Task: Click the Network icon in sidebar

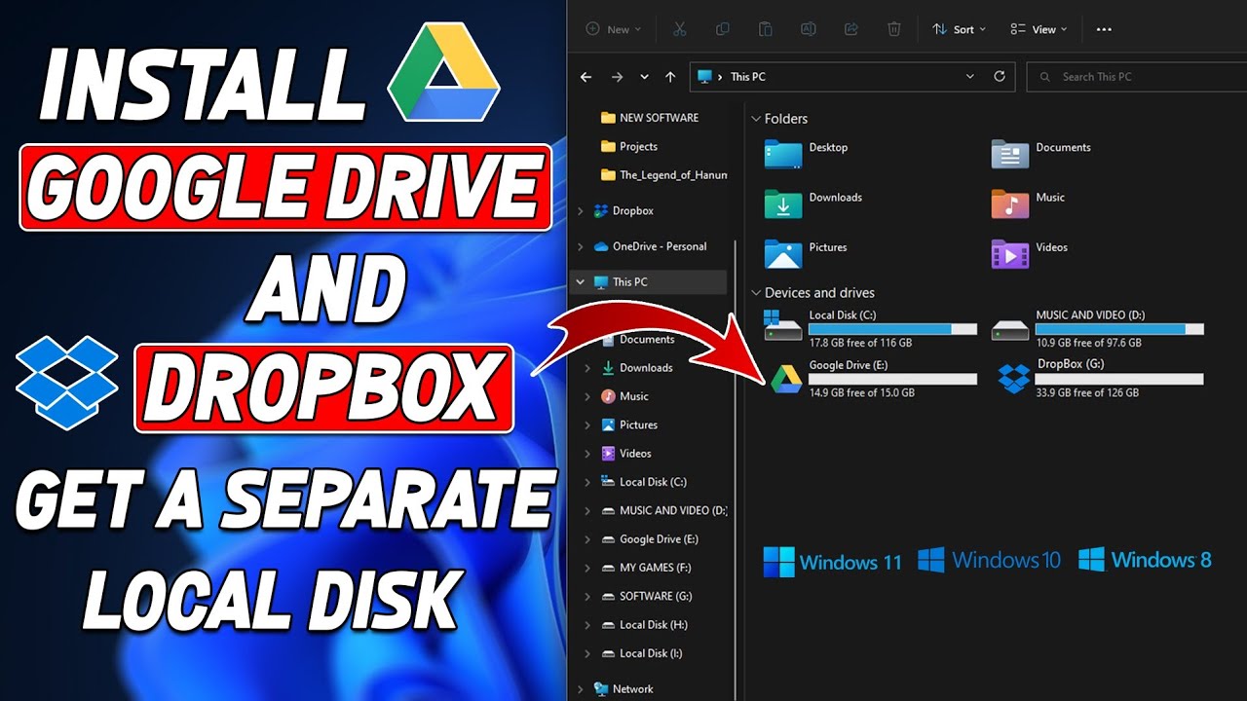Action: coord(601,688)
